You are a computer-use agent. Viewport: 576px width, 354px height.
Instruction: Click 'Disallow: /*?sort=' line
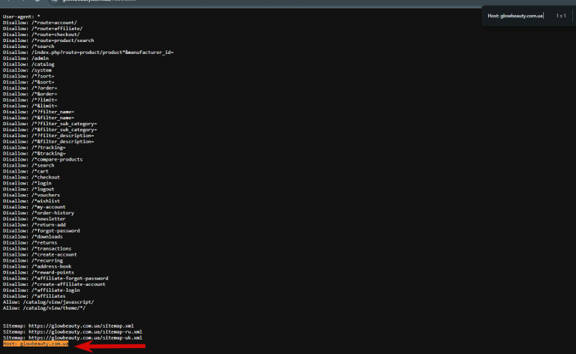(28, 76)
